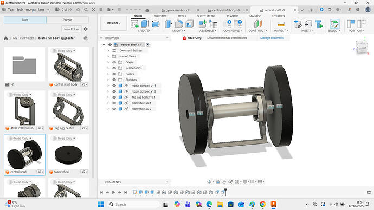Select the Shell modify tool

coord(189,24)
